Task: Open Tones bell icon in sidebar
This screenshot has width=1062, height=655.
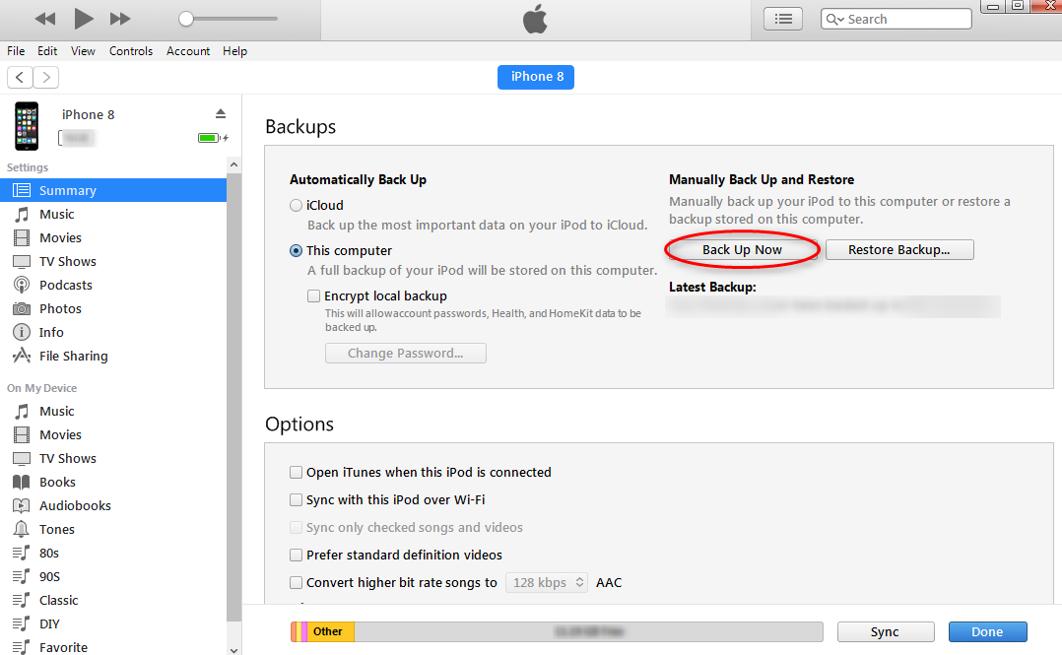Action: tap(22, 529)
